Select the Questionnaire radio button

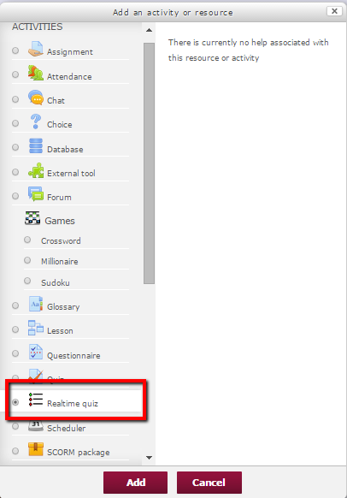[x=15, y=353]
